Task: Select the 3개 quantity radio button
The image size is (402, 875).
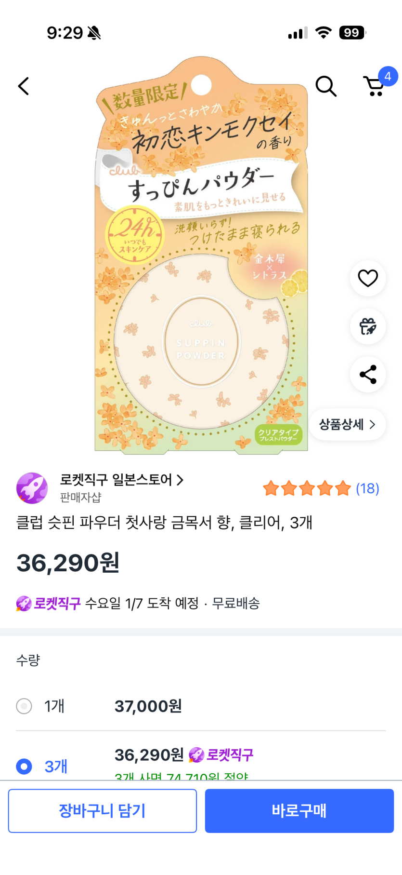Action: [x=24, y=766]
